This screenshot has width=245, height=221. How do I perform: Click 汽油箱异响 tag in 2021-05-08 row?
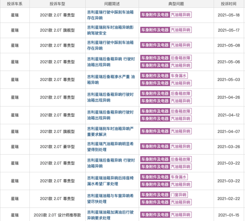[x=180, y=45]
